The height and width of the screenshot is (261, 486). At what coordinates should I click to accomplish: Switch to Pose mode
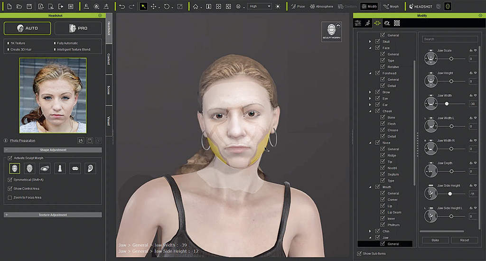[298, 6]
